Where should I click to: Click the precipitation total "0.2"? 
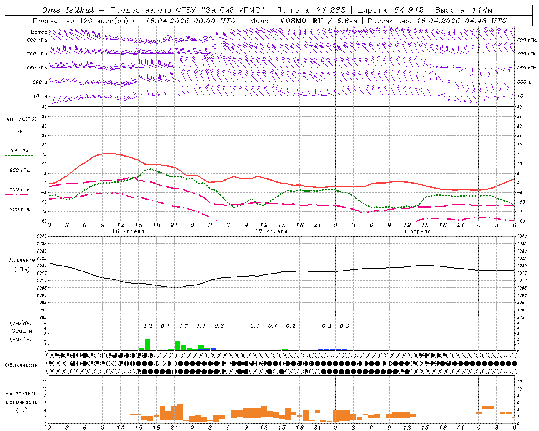[291, 326]
